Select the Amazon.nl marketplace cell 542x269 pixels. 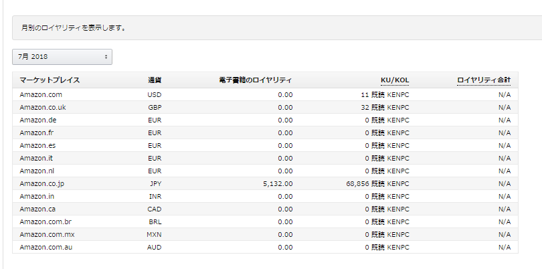click(x=37, y=171)
